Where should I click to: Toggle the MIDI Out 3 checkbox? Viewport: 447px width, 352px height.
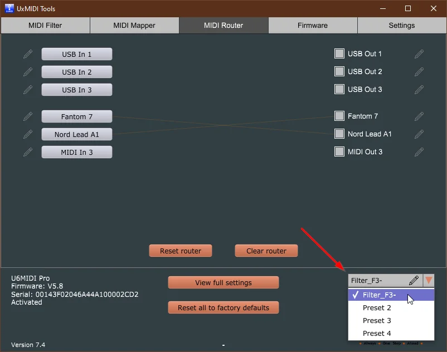[x=339, y=151]
